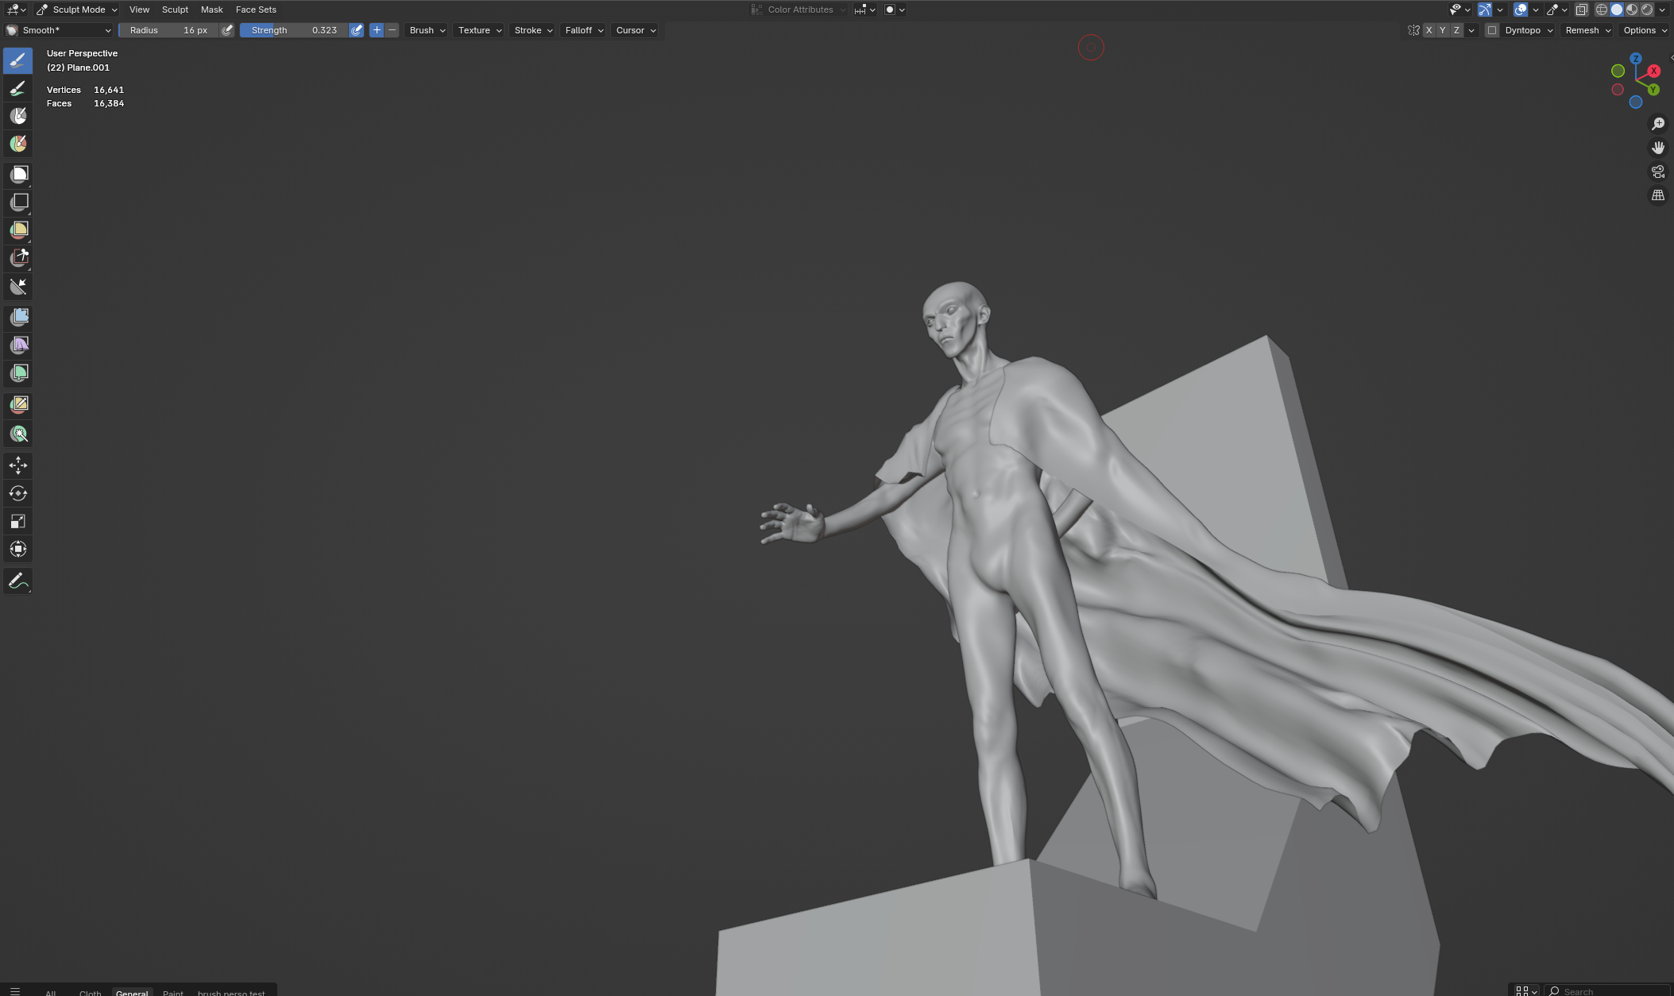Viewport: 1674px width, 996px height.
Task: Toggle the viewport overlays button
Action: tap(1520, 10)
